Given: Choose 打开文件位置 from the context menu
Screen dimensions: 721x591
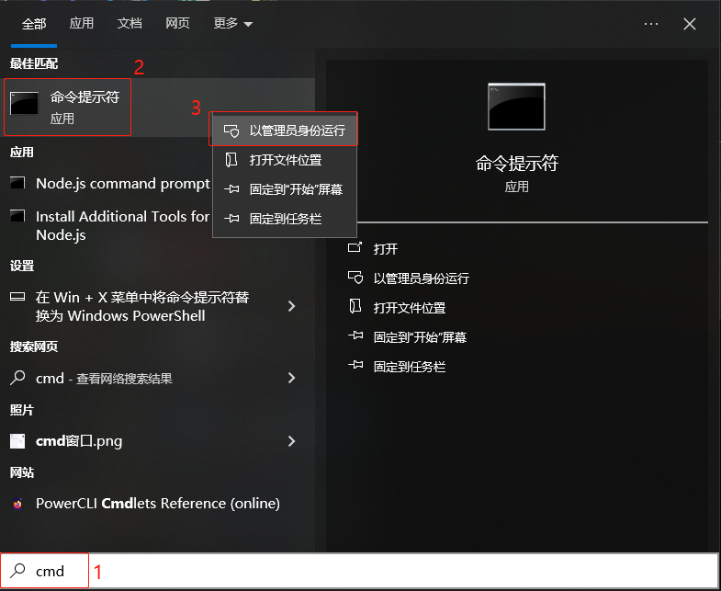Looking at the screenshot, I should pos(285,160).
